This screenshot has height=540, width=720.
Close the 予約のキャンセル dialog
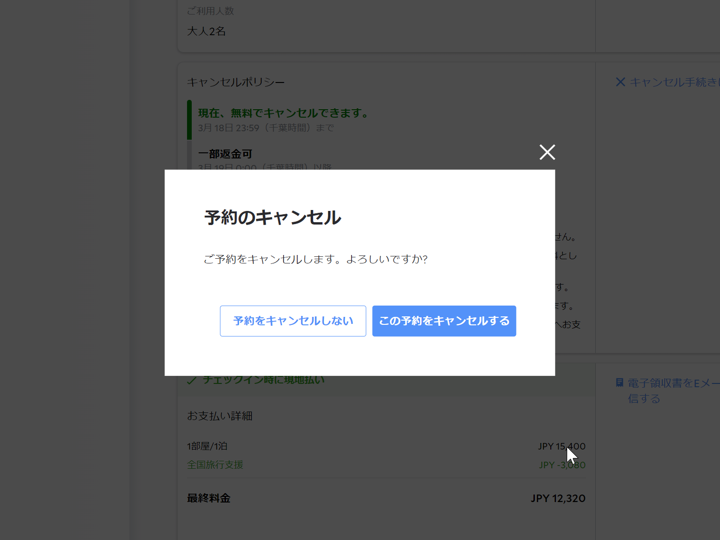(x=547, y=152)
